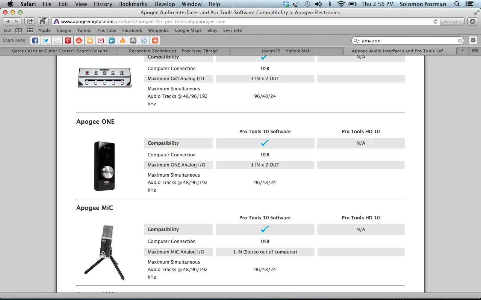Image resolution: width=481 pixels, height=300 pixels.
Task: Click the Apogee MiC heading
Action: (x=95, y=208)
